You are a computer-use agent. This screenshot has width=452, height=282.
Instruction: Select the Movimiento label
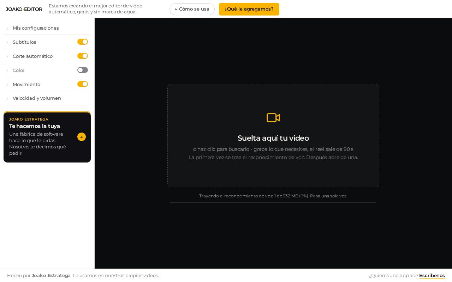tap(26, 84)
